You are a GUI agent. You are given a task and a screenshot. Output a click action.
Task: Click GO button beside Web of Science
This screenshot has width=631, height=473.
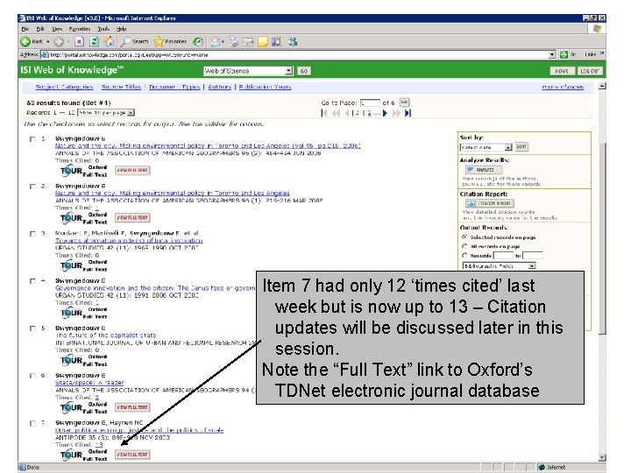tap(304, 71)
